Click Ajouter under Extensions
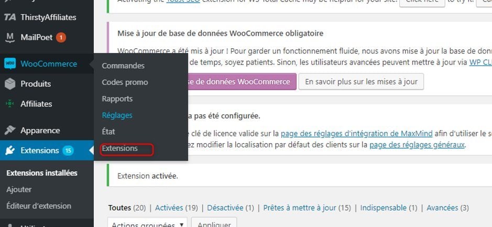Viewport: 492px width, 227px height. tap(19, 190)
